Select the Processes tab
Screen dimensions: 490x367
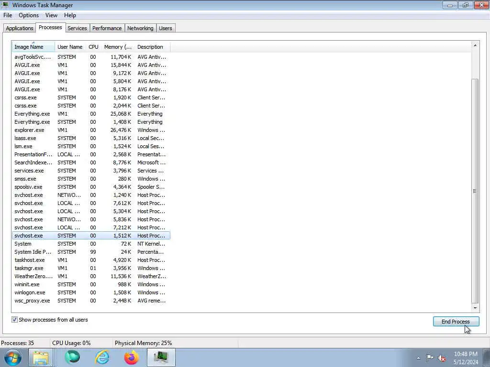point(50,27)
